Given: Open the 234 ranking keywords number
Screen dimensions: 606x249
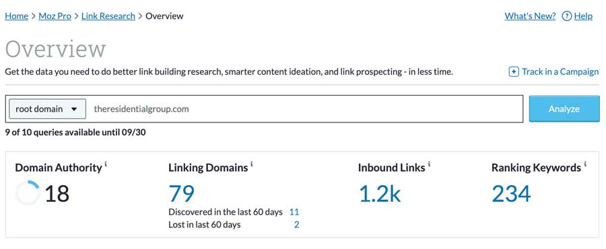Looking at the screenshot, I should tap(511, 193).
